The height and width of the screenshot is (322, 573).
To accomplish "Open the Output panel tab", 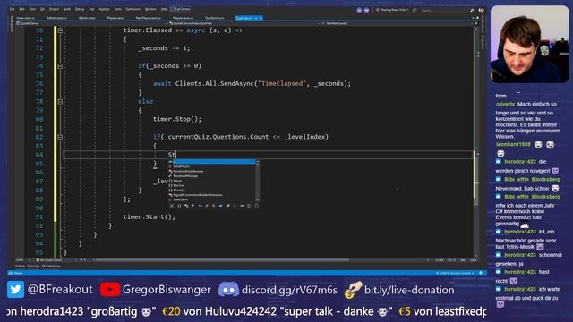I will [x=20, y=266].
